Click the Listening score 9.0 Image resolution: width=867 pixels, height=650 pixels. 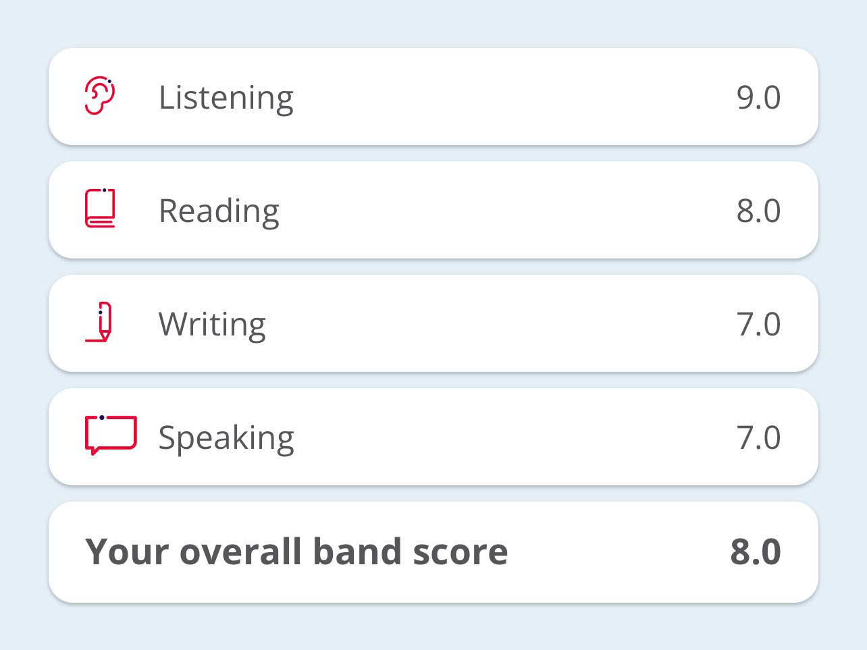point(758,97)
